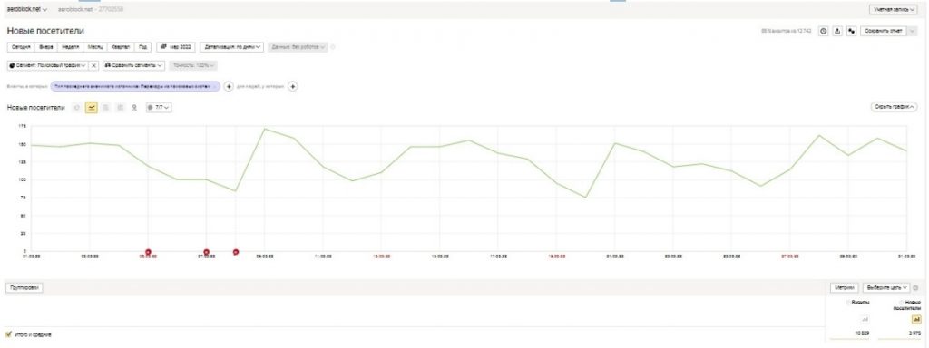The height and width of the screenshot is (348, 929).
Task: Click the Визиты column header
Action: pyautogui.click(x=861, y=302)
